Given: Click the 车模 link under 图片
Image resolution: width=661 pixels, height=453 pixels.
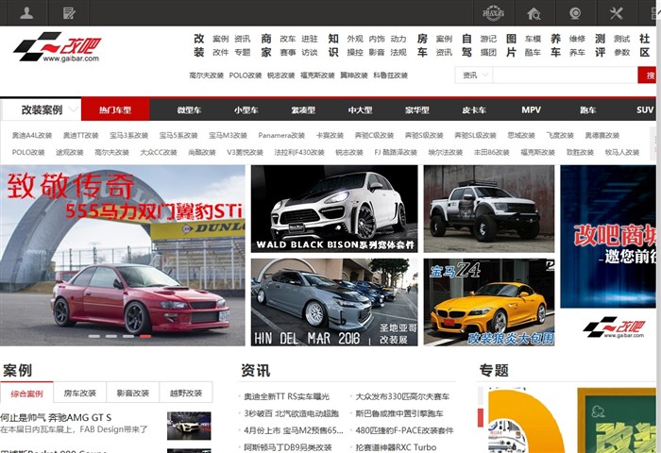Looking at the screenshot, I should click(x=533, y=39).
